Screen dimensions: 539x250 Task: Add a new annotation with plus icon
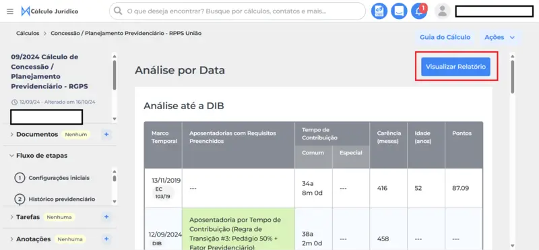[x=106, y=239]
